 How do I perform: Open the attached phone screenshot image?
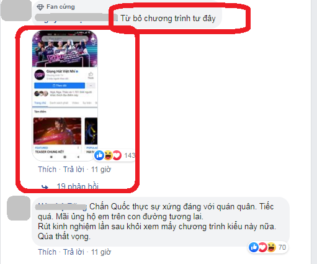[65, 96]
